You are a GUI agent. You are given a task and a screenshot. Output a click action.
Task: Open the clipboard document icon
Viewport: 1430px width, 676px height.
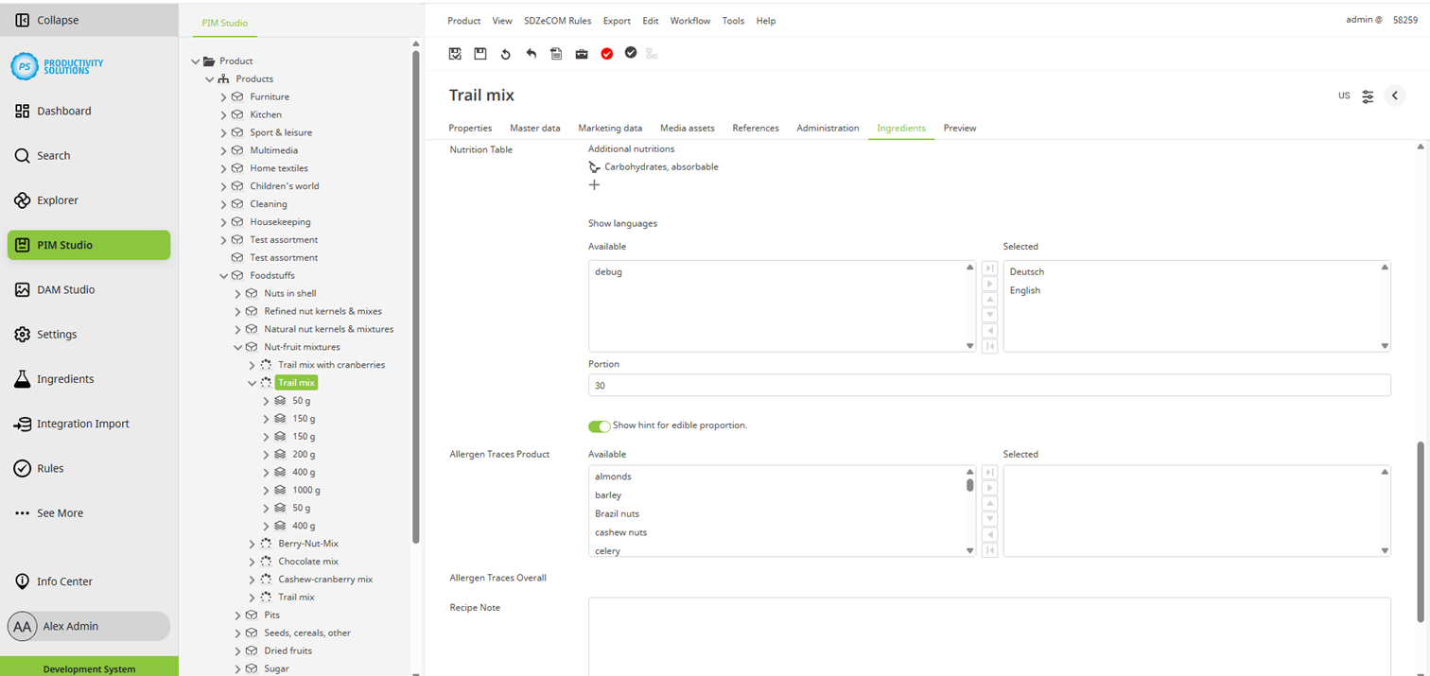coord(555,54)
